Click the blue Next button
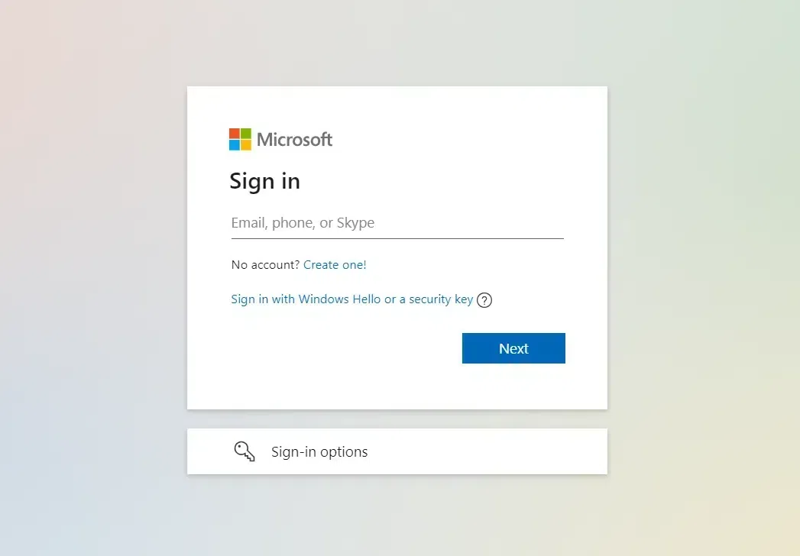Viewport: 800px width, 556px height. [513, 348]
